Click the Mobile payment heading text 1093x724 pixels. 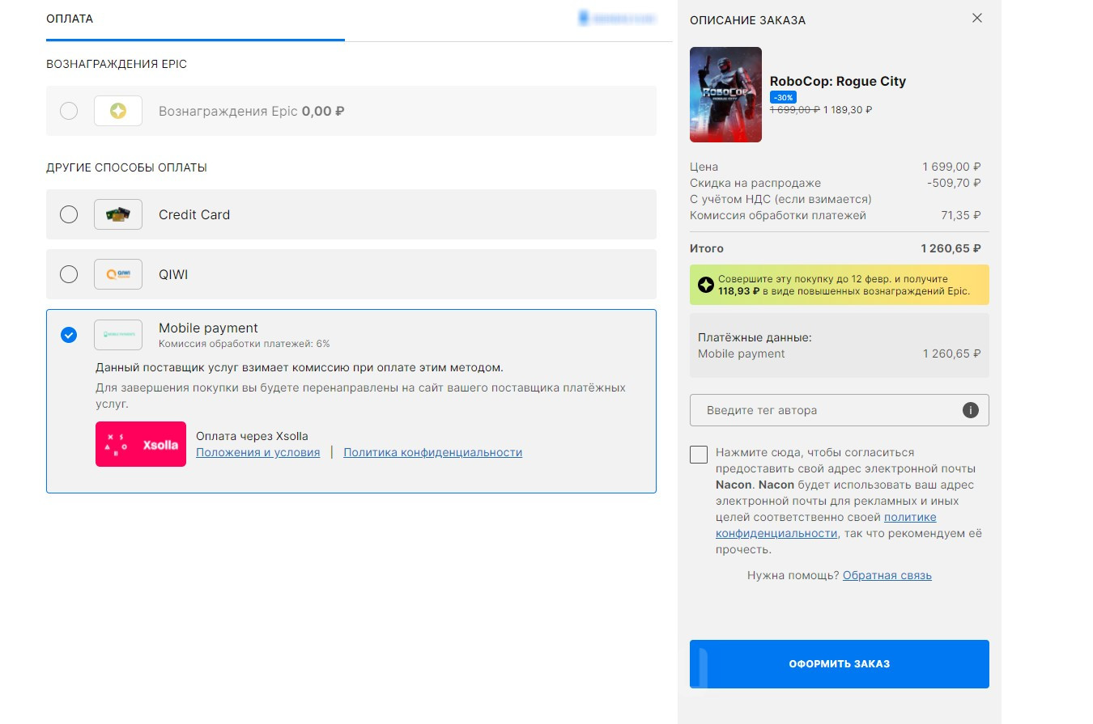coord(208,328)
